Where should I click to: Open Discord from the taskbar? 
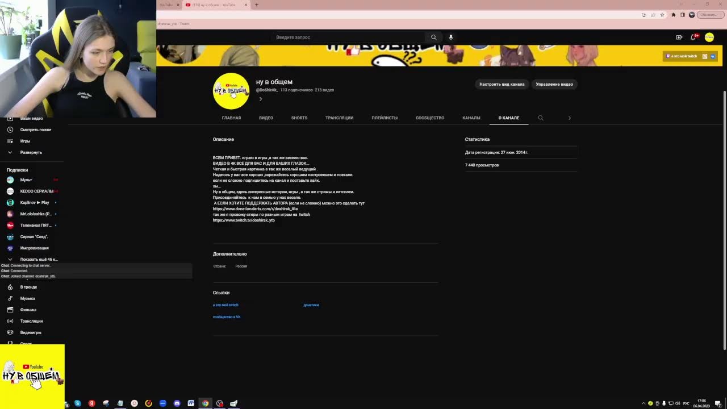click(x=177, y=403)
